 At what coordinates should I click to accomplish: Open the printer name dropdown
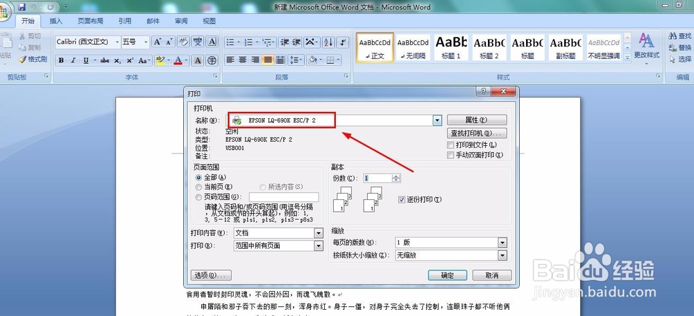[437, 120]
